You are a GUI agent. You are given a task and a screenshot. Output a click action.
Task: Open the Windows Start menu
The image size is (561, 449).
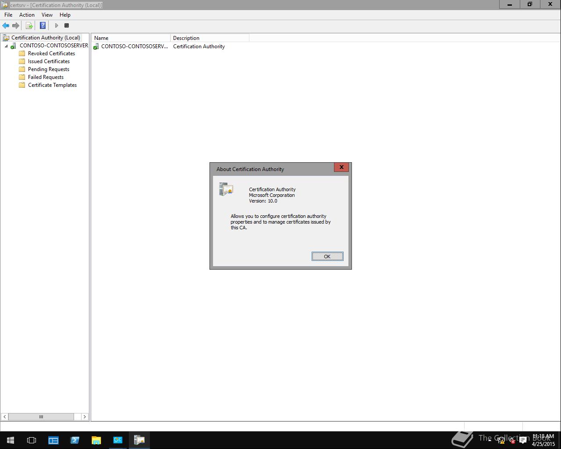(x=11, y=440)
